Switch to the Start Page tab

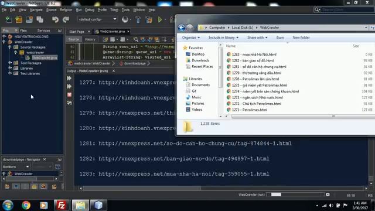77,32
